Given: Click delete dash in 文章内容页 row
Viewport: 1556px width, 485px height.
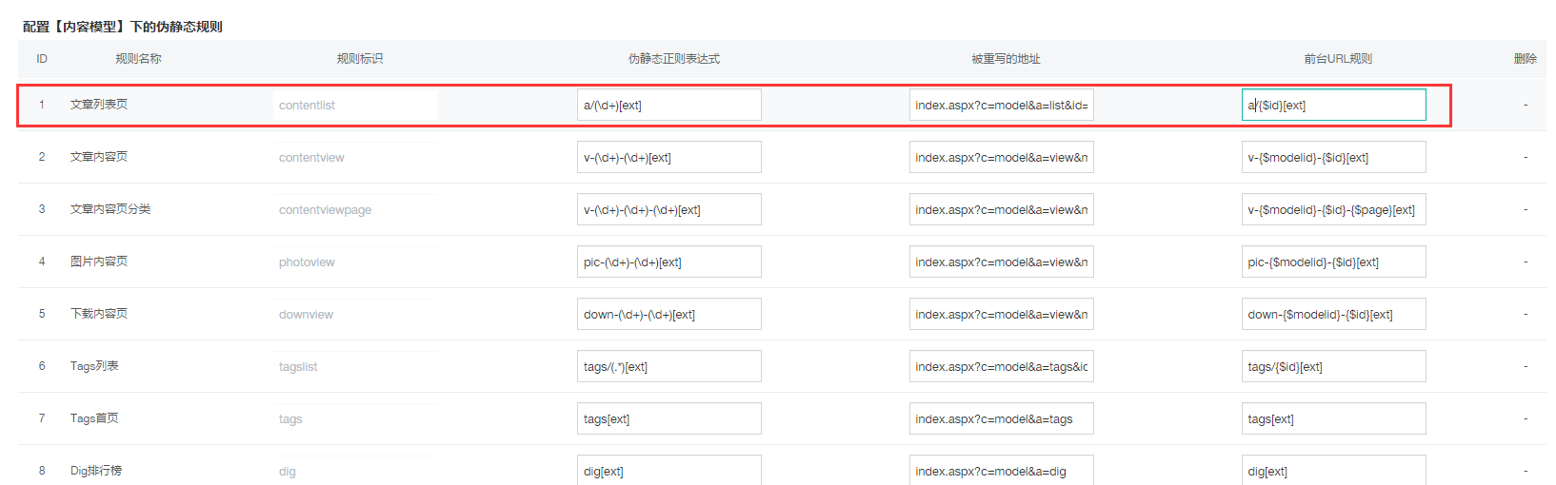Looking at the screenshot, I should pos(1525,158).
